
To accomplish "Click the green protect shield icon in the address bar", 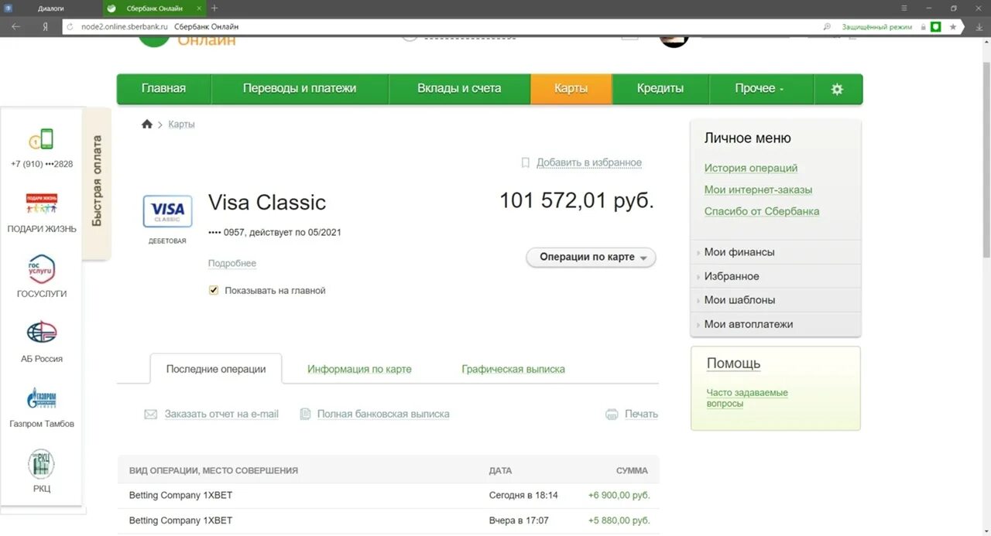I will (x=935, y=26).
